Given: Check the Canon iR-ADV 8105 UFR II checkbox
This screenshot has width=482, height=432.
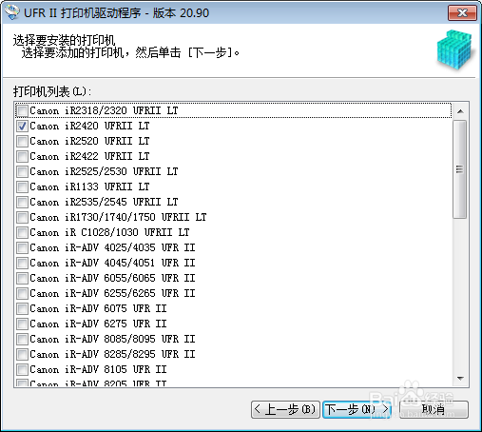Looking at the screenshot, I should tap(22, 369).
